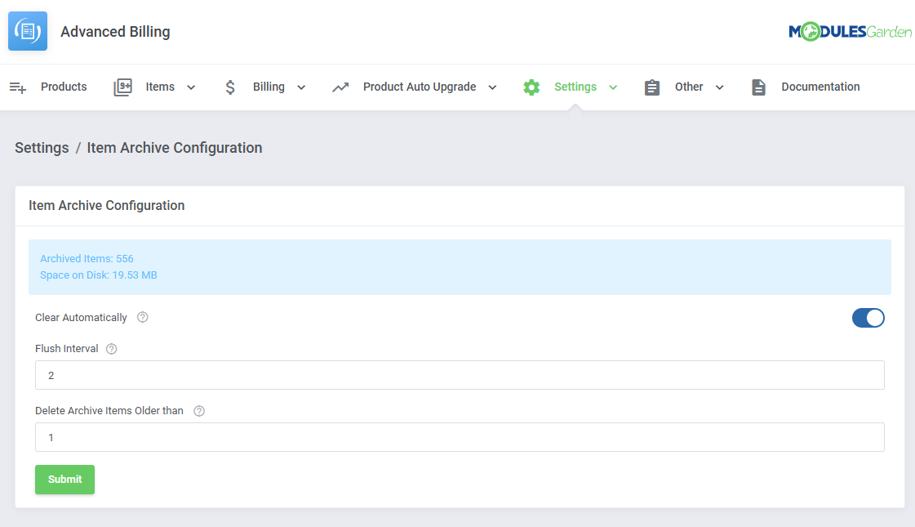
Task: Expand the Settings menu chevron
Action: pos(613,87)
